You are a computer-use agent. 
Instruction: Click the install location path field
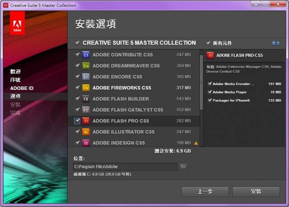pos(125,167)
